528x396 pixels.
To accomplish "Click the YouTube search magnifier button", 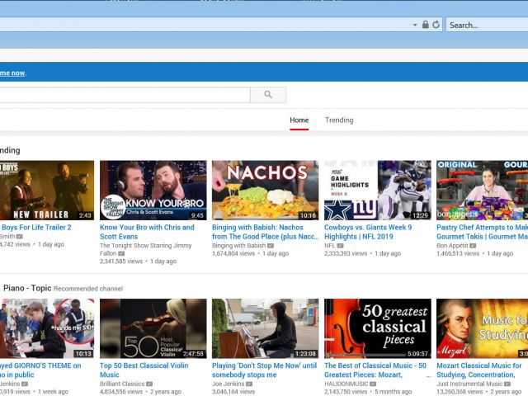I will pos(268,95).
